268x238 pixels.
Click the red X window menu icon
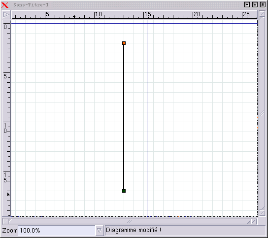5,5
